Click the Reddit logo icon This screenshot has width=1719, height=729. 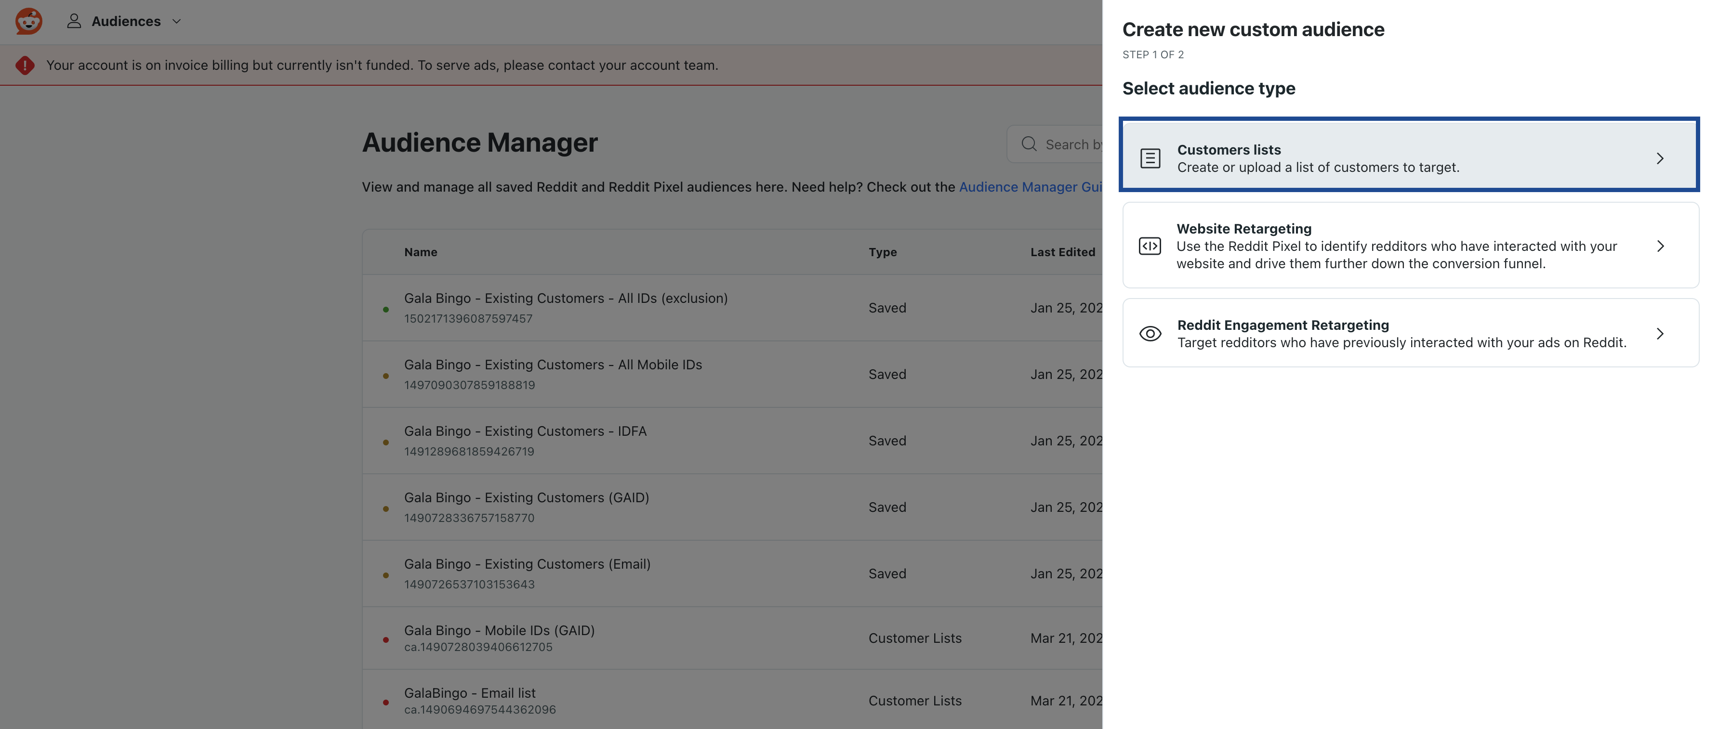[29, 21]
